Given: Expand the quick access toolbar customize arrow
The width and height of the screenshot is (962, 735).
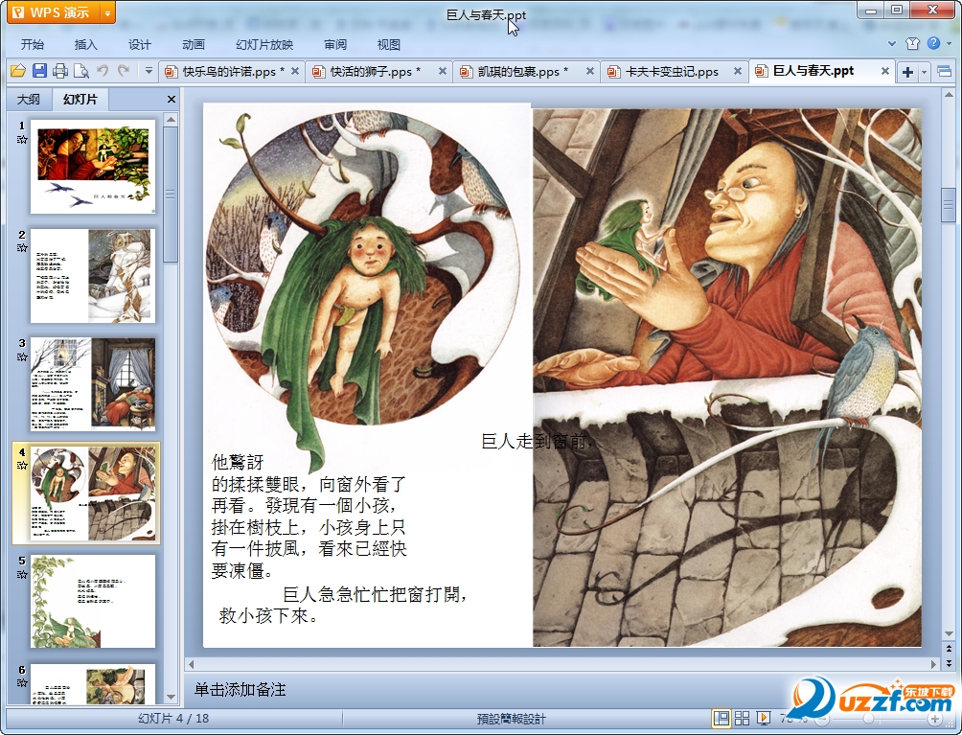Looking at the screenshot, I should coord(149,71).
